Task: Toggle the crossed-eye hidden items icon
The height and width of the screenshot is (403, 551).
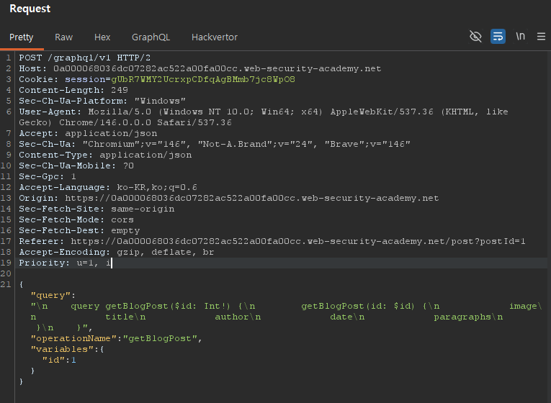Action: (x=475, y=36)
